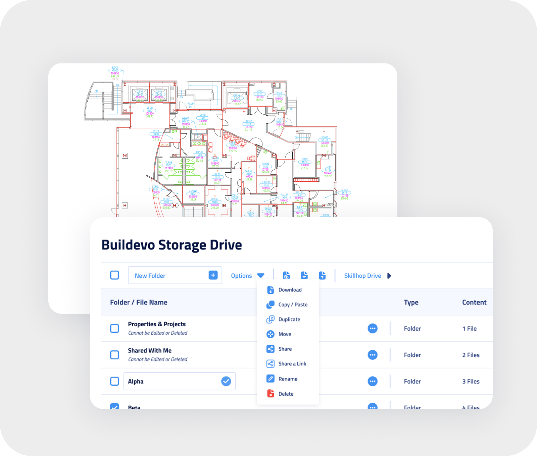Click the Rename pencil icon

(x=271, y=379)
